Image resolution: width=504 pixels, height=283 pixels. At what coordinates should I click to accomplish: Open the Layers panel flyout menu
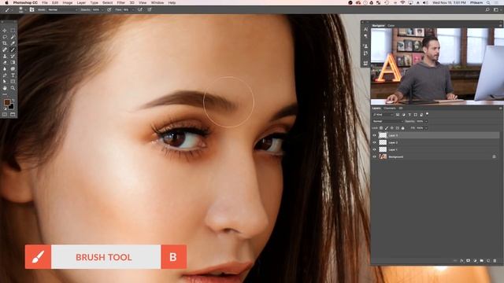click(501, 108)
